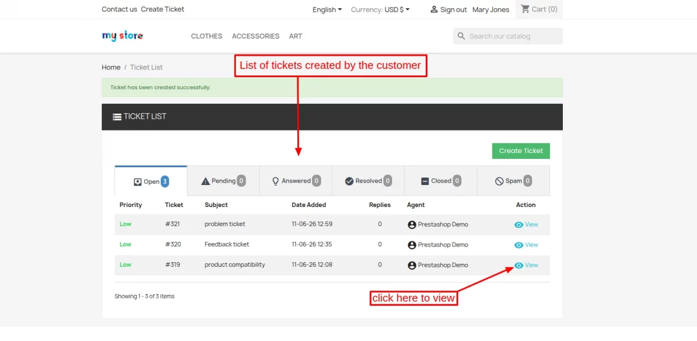
Task: Click eye icon for ticket #319
Action: 519,265
